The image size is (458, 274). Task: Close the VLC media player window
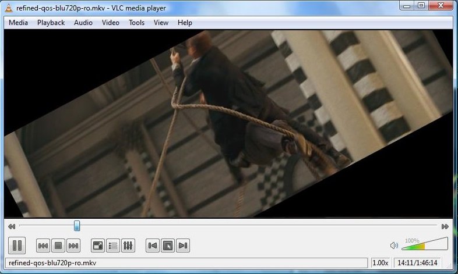click(441, 6)
